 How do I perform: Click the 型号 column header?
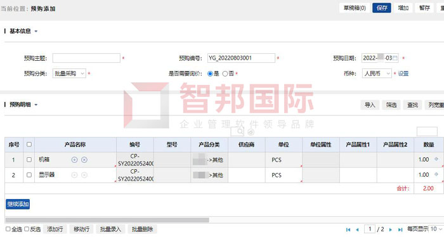172,145
